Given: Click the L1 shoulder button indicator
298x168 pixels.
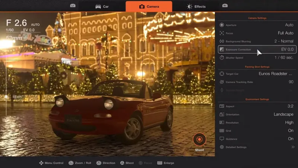Looking at the screenshot, I should click(x=73, y=6).
